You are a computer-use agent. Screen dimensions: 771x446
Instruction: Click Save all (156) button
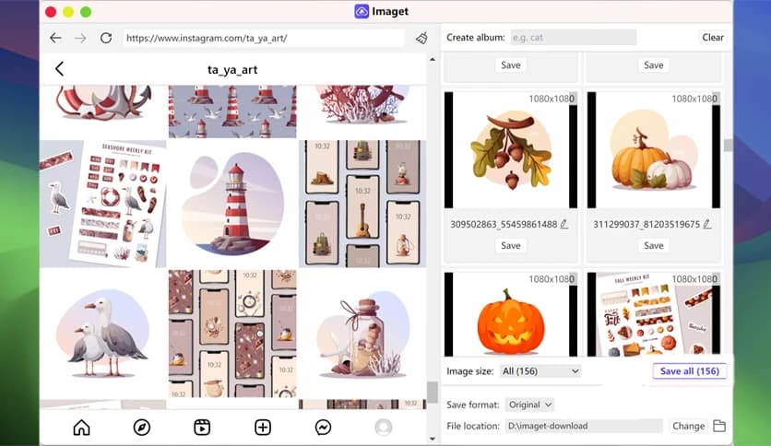(689, 370)
